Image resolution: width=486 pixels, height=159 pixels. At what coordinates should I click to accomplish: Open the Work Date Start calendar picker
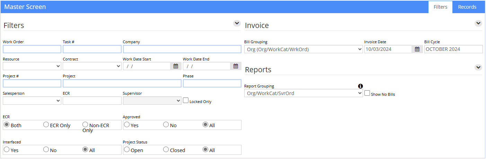coord(176,66)
